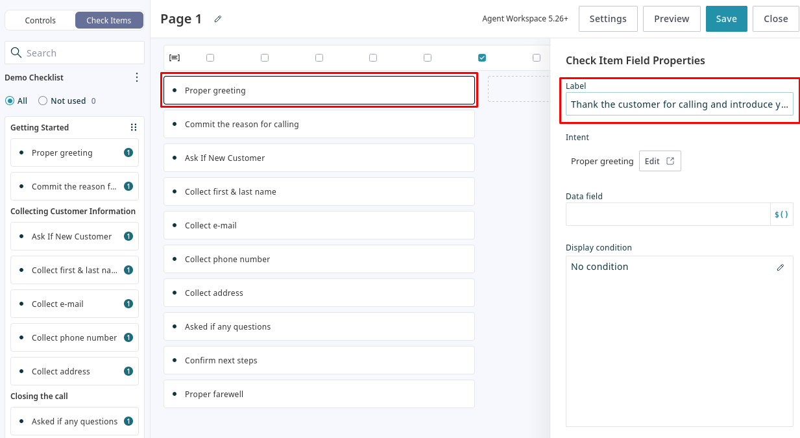Click the Label text field

point(679,104)
